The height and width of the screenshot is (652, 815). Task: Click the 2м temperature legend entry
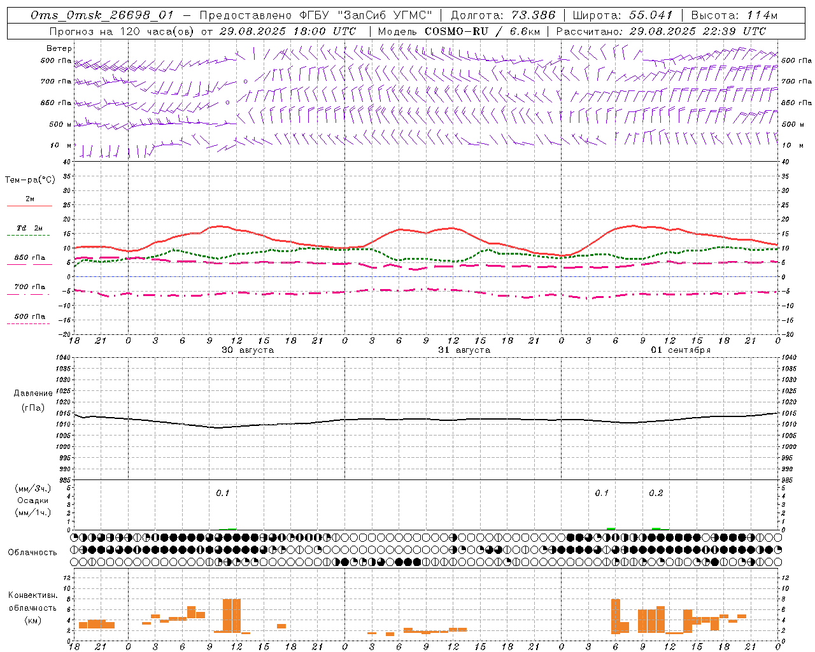(30, 199)
